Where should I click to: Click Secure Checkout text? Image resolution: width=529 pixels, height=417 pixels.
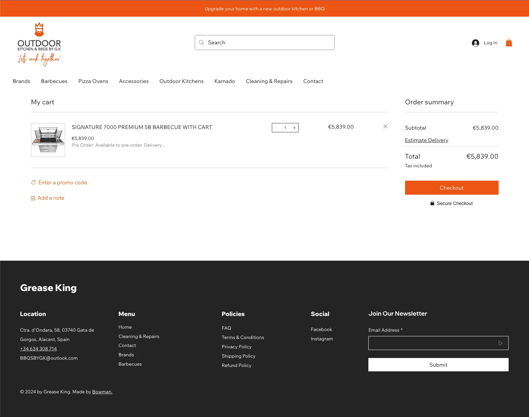coord(455,203)
